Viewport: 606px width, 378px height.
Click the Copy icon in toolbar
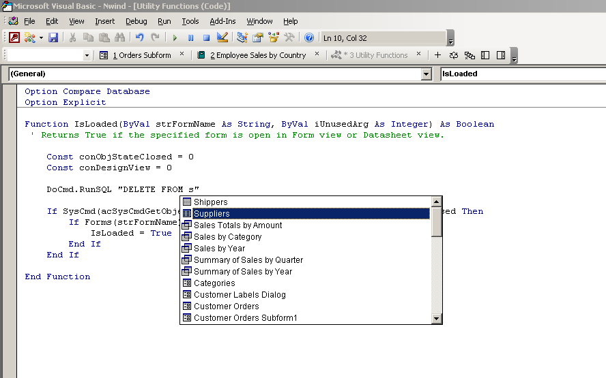click(88, 37)
